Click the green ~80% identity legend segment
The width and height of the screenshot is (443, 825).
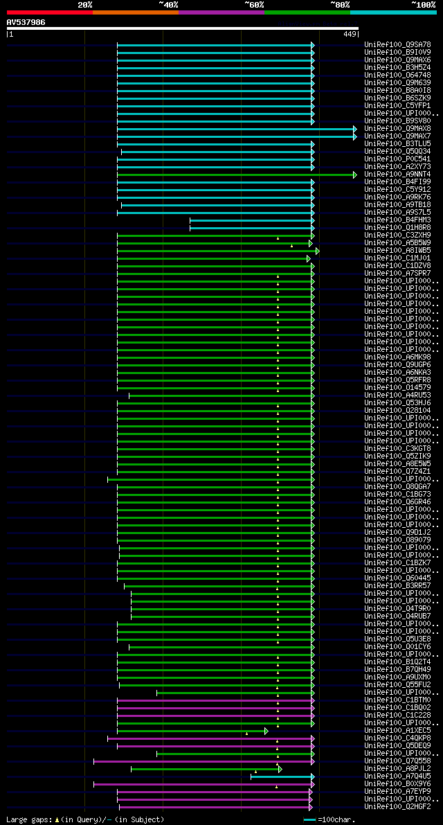tap(307, 12)
